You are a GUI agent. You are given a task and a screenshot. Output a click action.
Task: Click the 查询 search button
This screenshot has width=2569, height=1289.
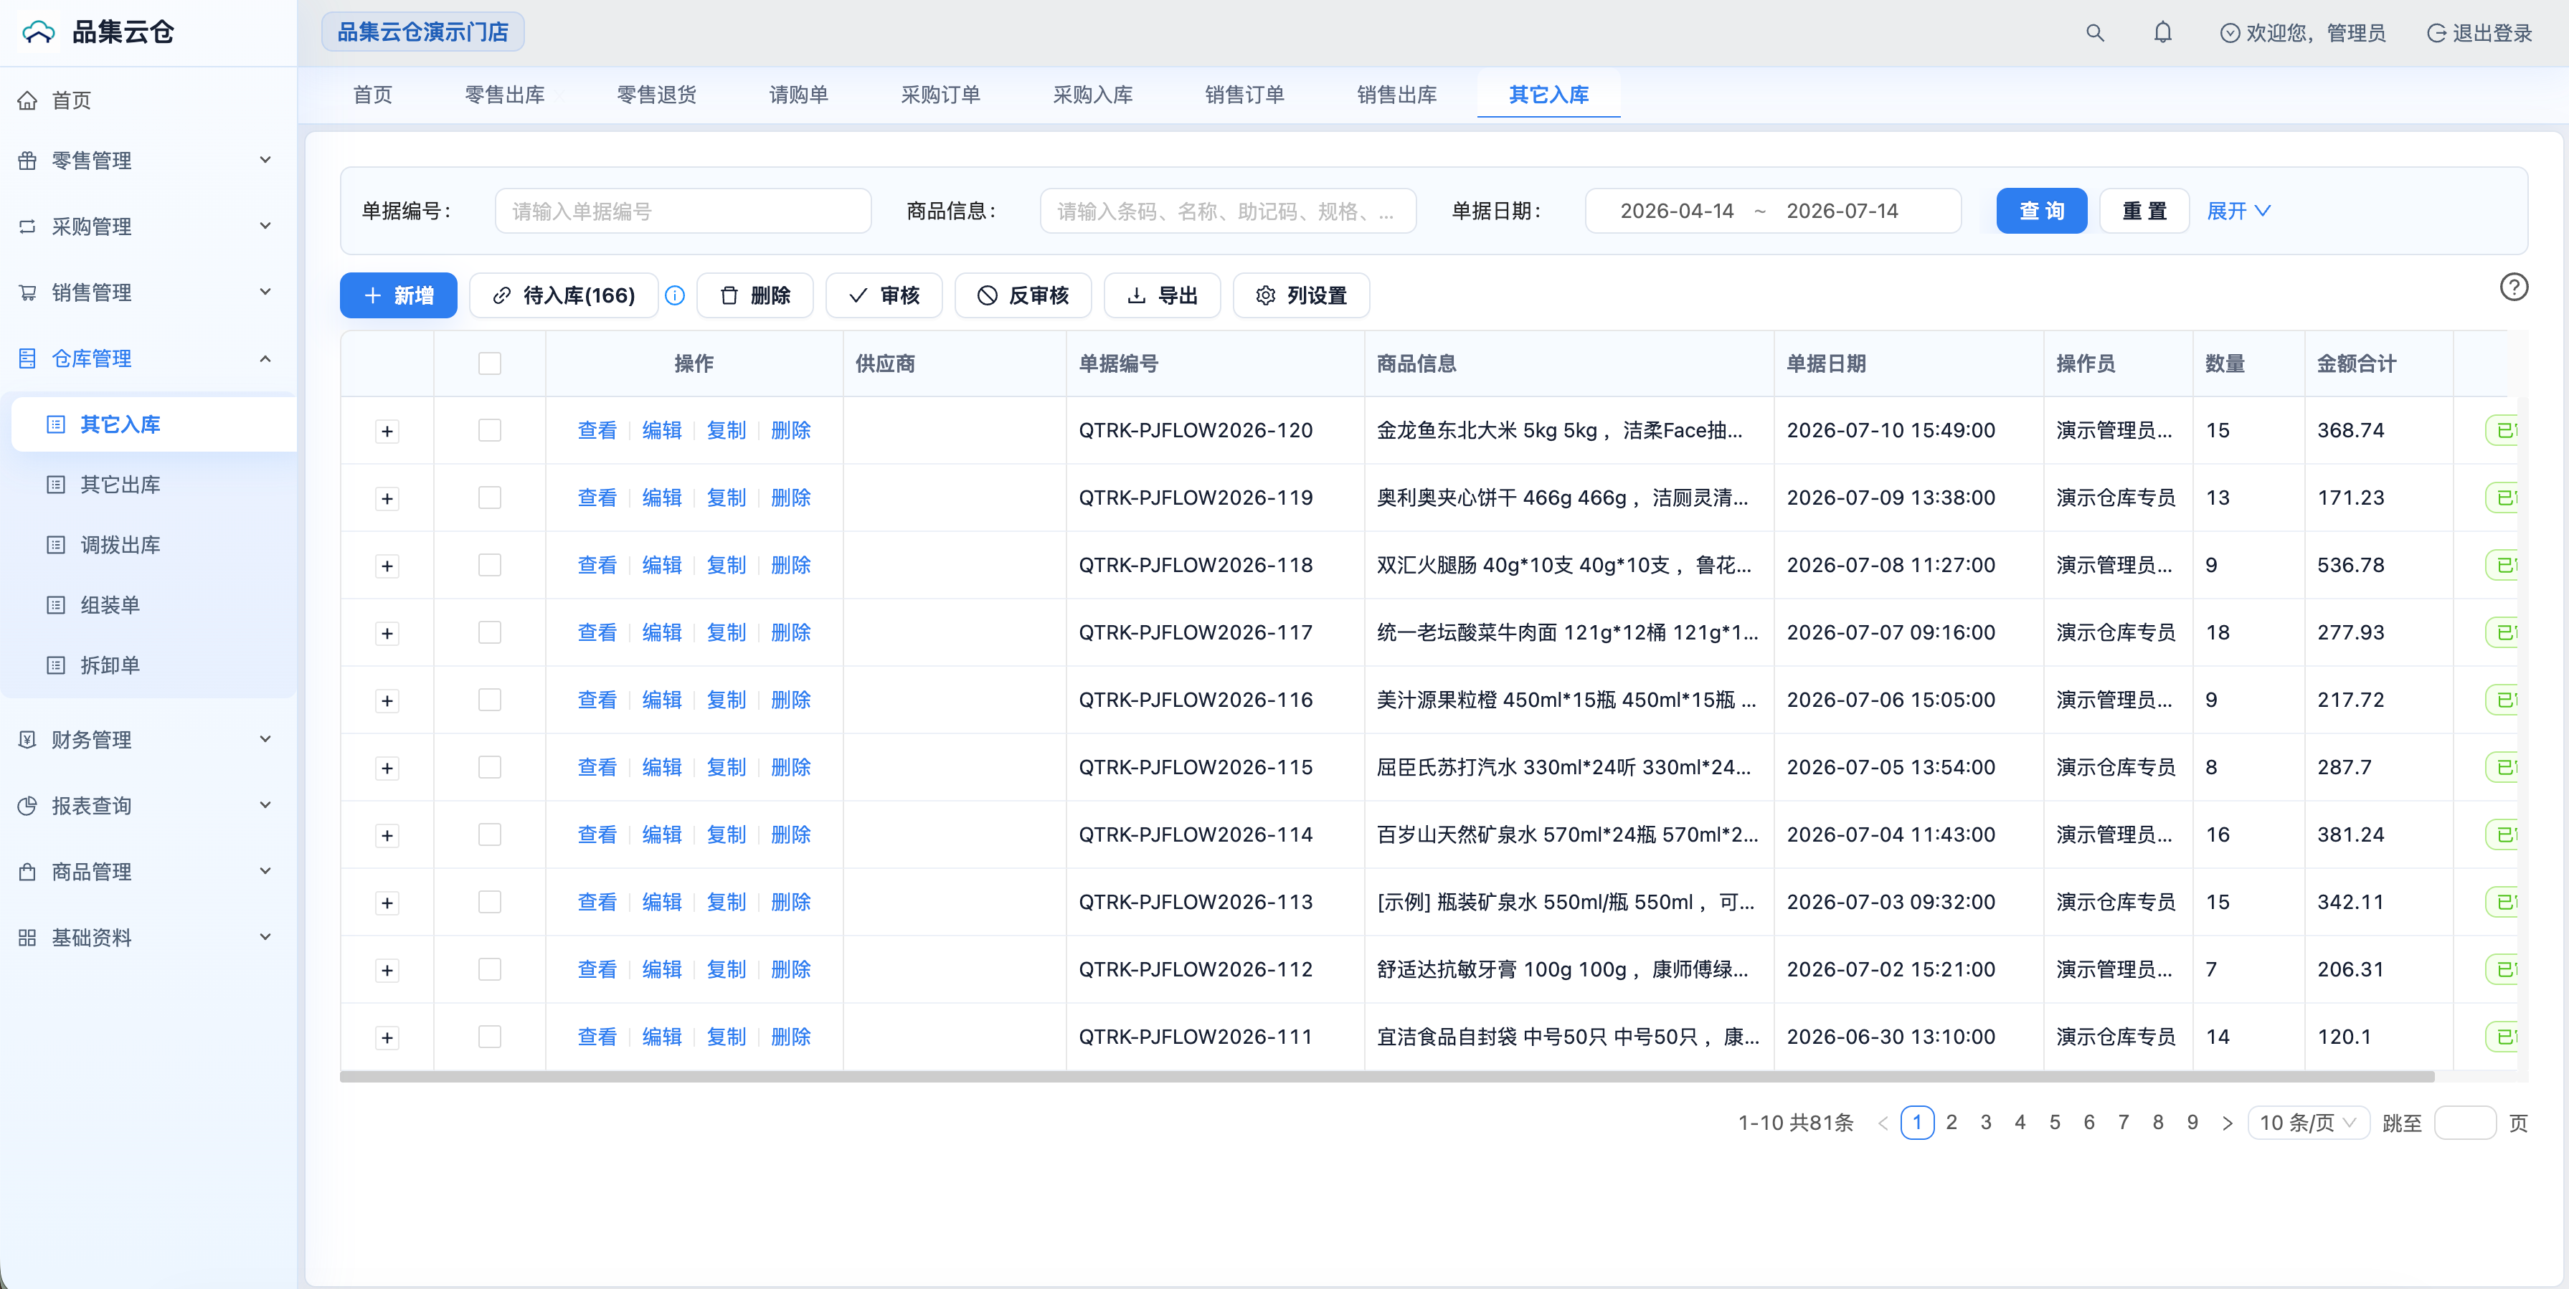(x=2041, y=210)
